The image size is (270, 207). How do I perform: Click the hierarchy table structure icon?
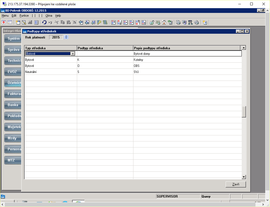click(190, 22)
